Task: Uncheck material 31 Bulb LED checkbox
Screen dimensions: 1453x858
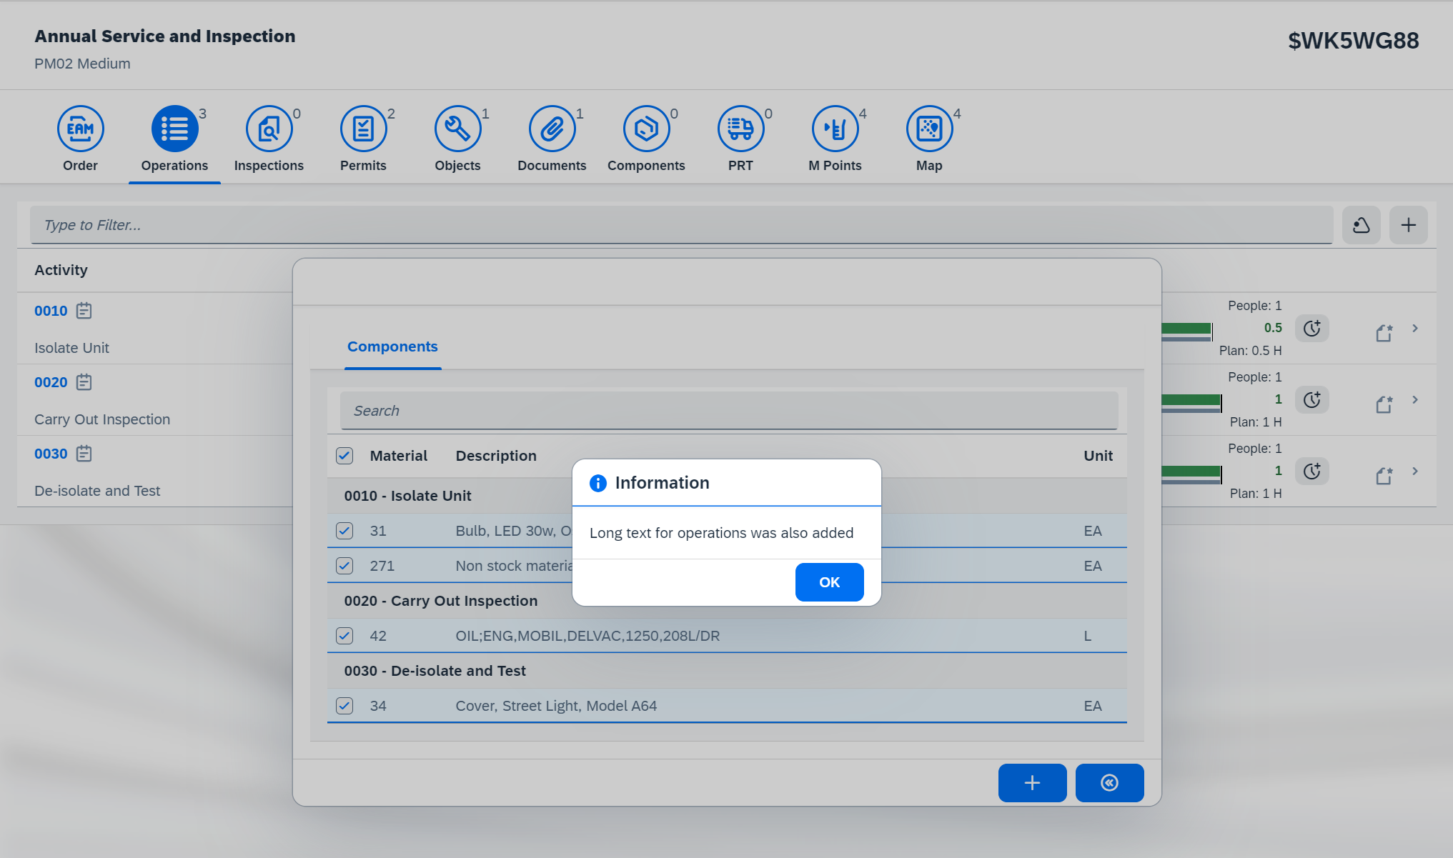Action: tap(344, 531)
